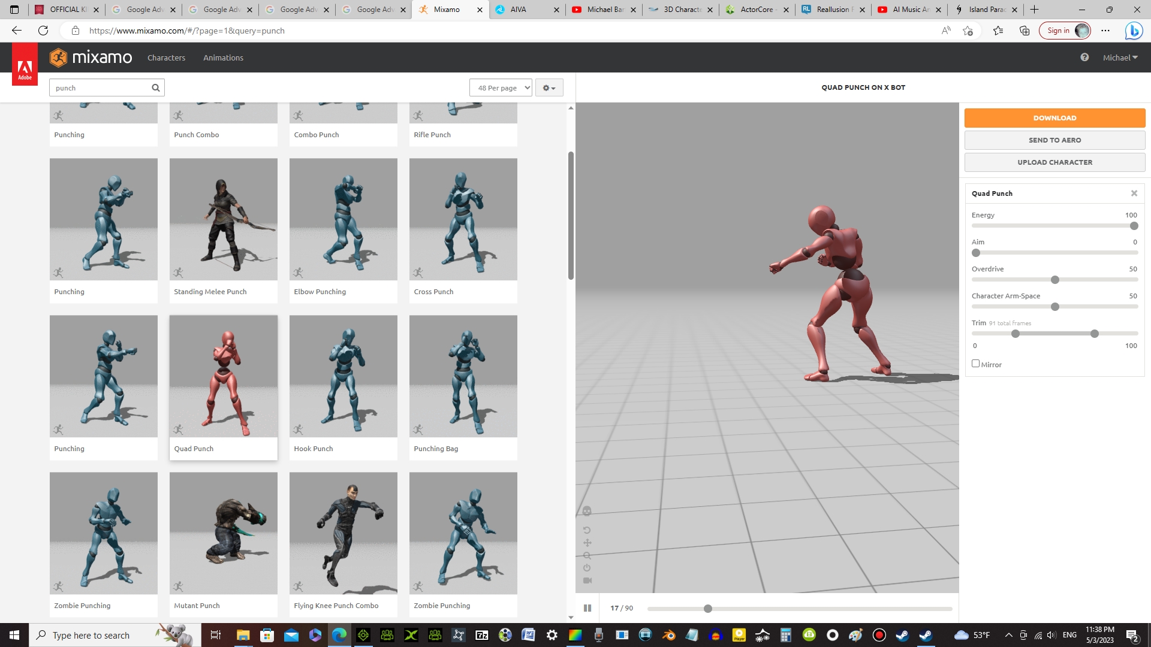Screen dimensions: 1151x647
Task: Click the Windows Task View icon
Action: pyautogui.click(x=215, y=635)
